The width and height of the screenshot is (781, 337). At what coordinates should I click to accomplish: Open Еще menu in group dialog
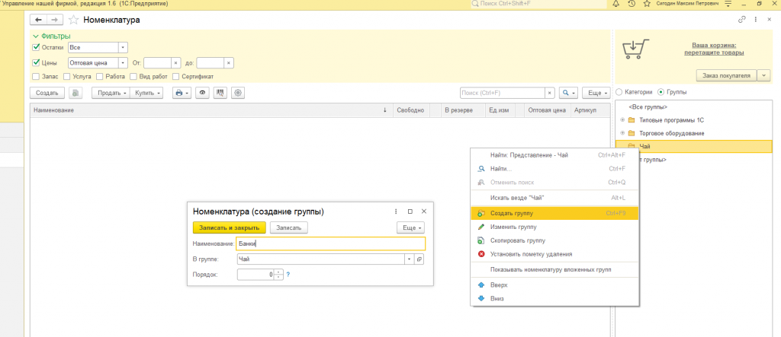point(411,227)
